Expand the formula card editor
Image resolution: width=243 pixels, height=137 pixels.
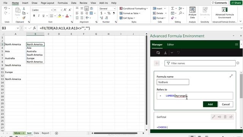coord(231,76)
